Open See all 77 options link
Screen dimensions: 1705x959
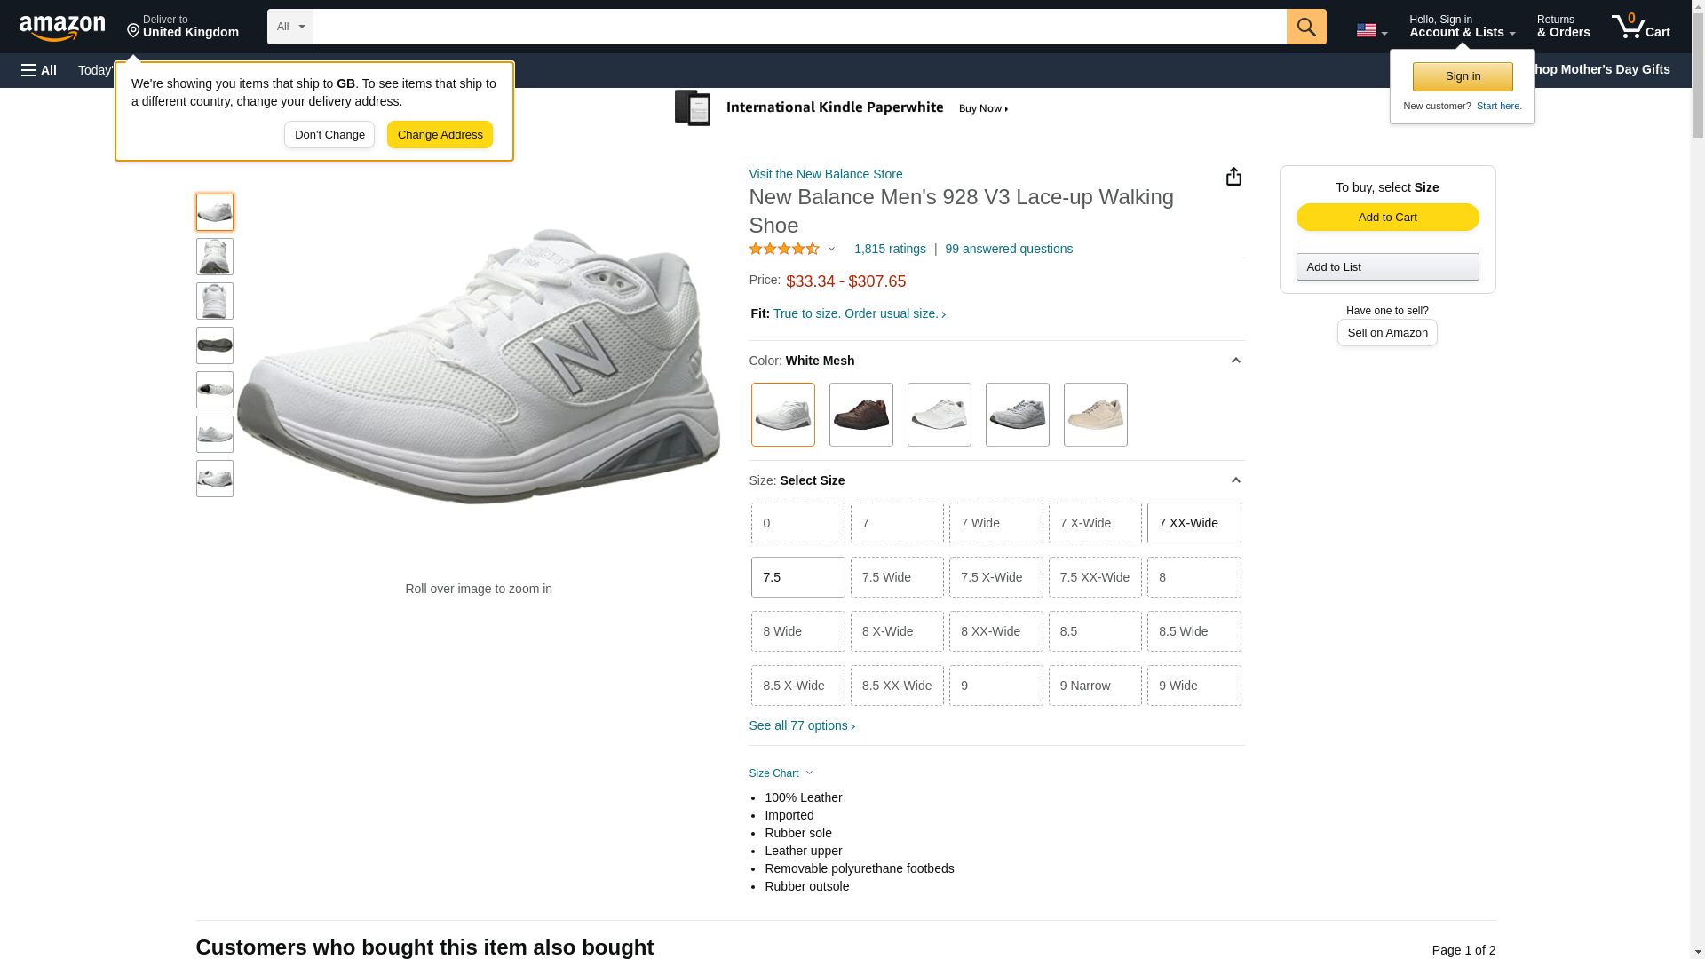(801, 726)
